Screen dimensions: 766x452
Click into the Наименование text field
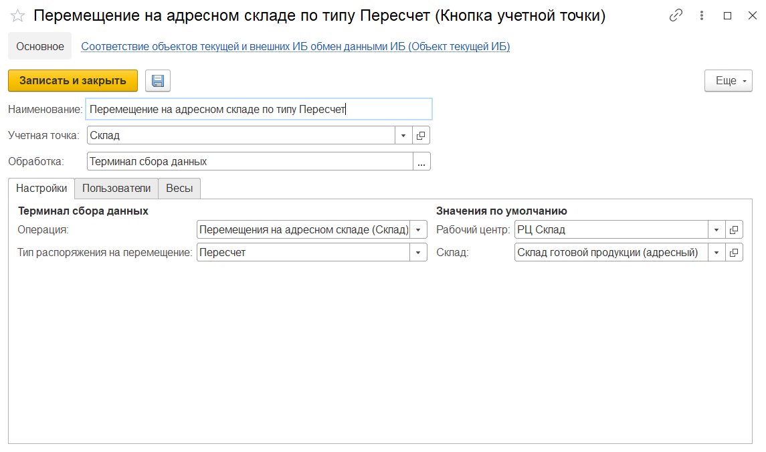tap(258, 110)
